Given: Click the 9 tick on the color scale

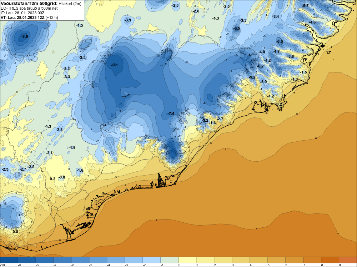Looking at the screenshot, I should pyautogui.click(x=340, y=265).
